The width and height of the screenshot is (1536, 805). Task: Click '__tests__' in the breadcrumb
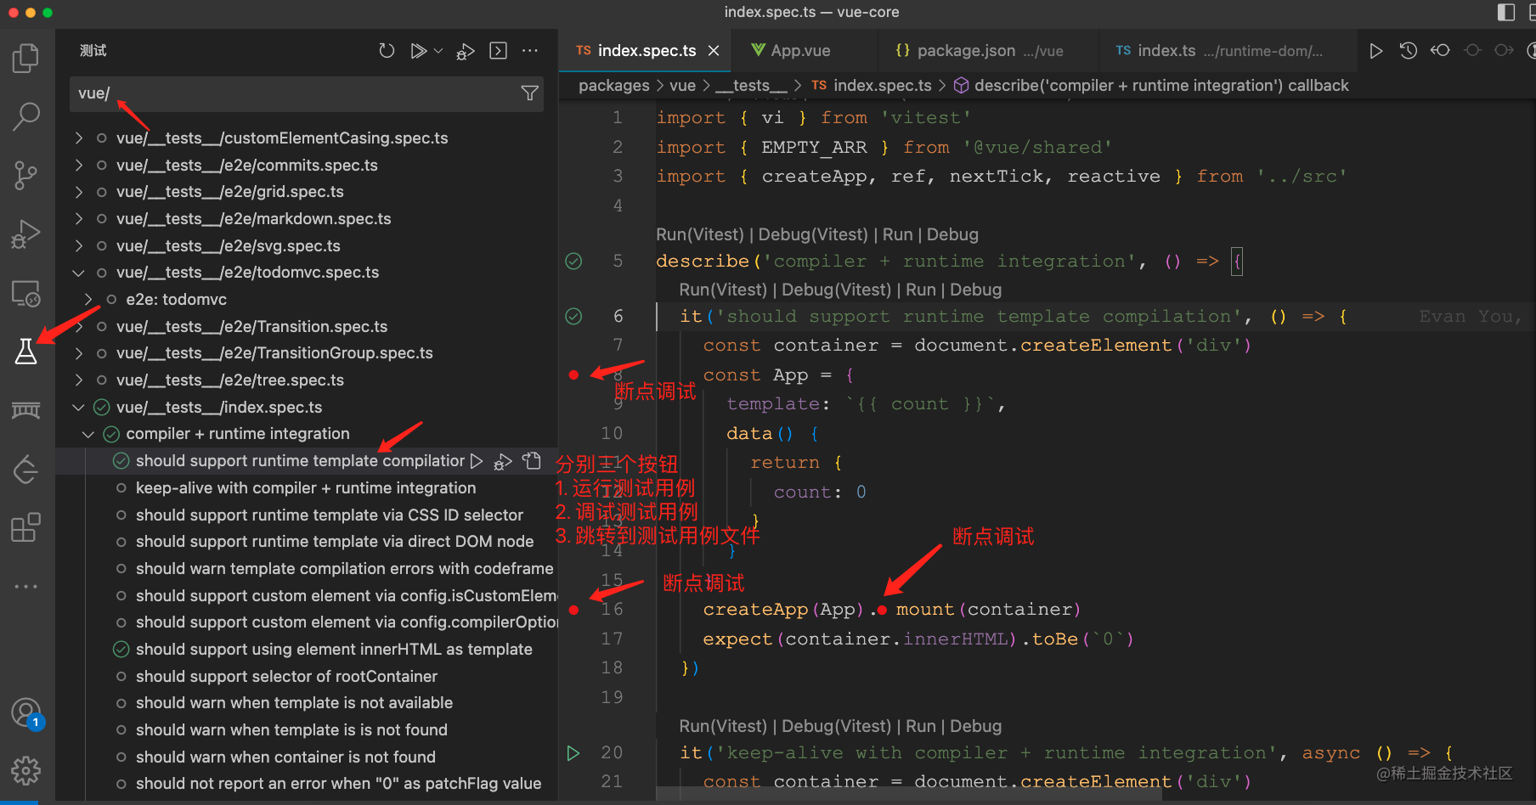[751, 86]
